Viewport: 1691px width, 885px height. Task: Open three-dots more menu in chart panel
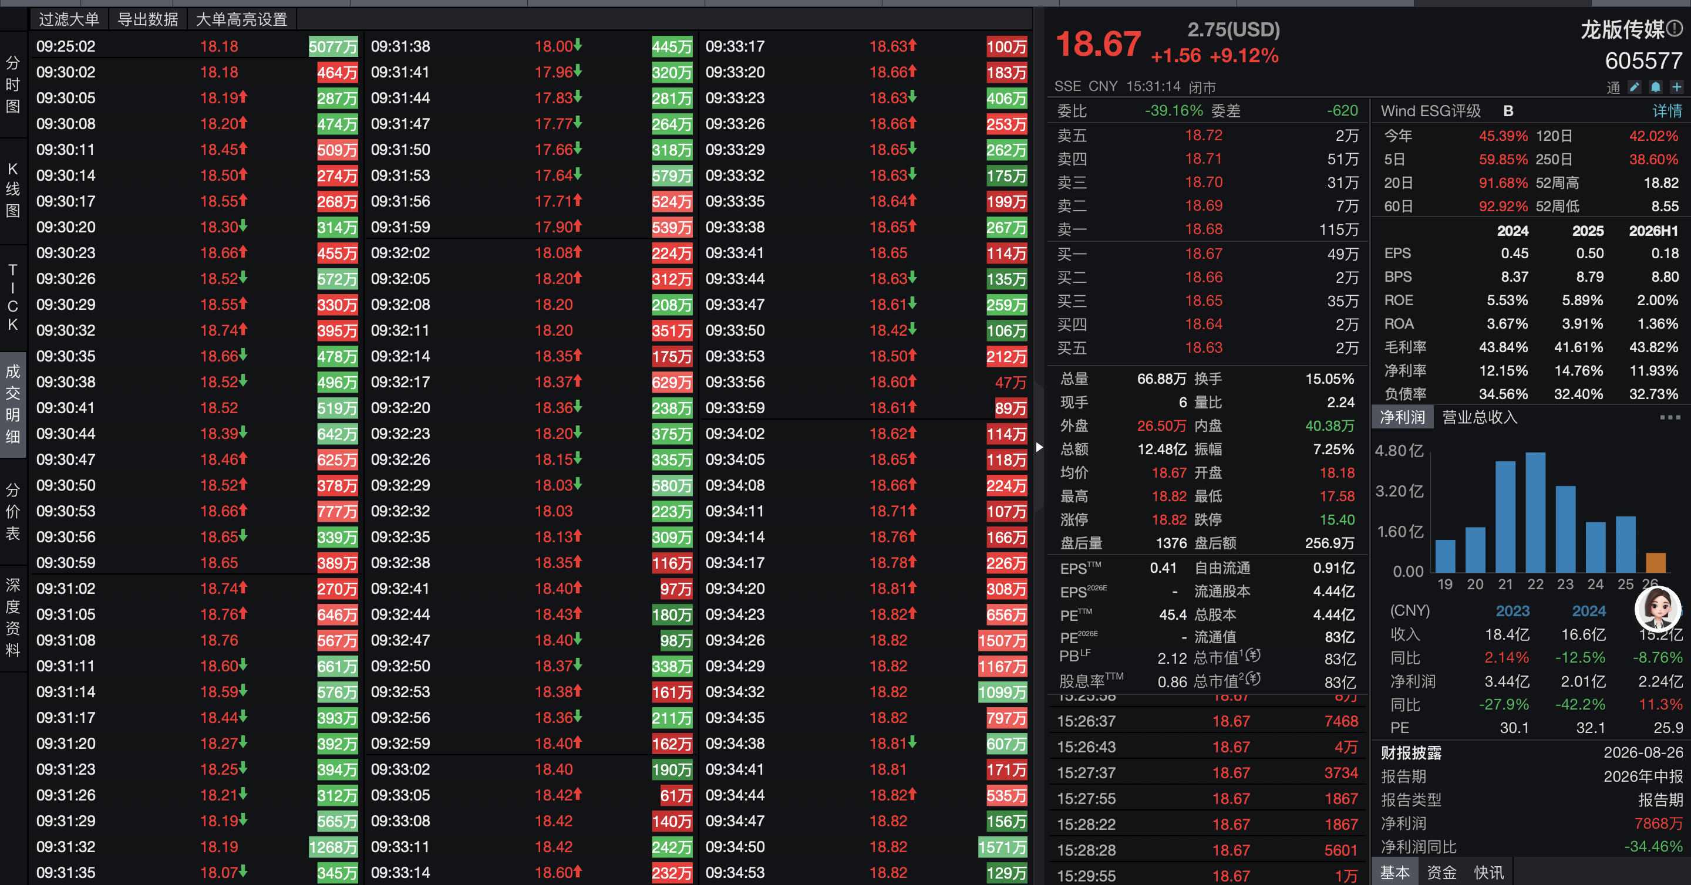pos(1669,417)
